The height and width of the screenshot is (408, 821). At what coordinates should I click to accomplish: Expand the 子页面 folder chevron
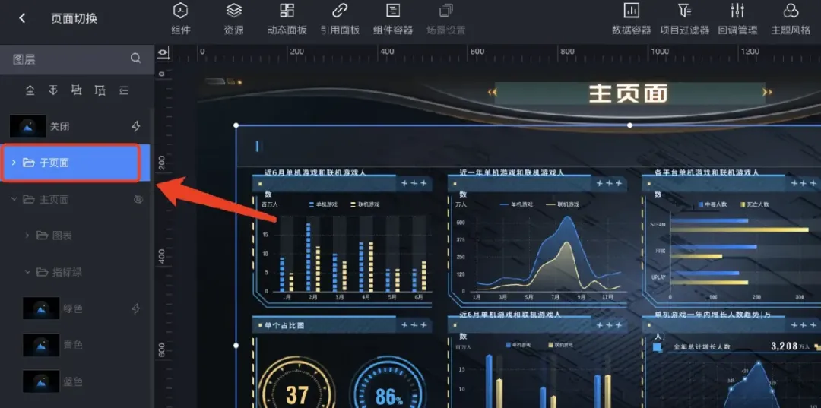(14, 163)
